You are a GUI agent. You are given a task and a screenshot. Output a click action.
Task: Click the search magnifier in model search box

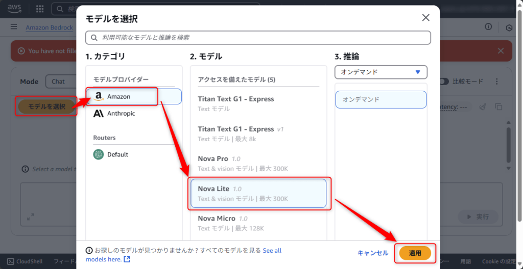tap(94, 38)
